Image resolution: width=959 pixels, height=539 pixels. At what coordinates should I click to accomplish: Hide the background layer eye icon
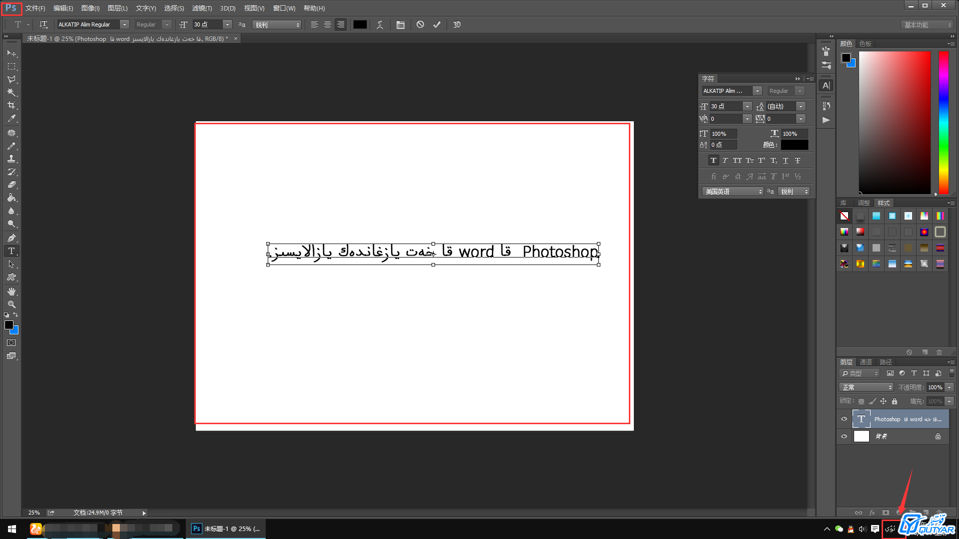tap(844, 436)
